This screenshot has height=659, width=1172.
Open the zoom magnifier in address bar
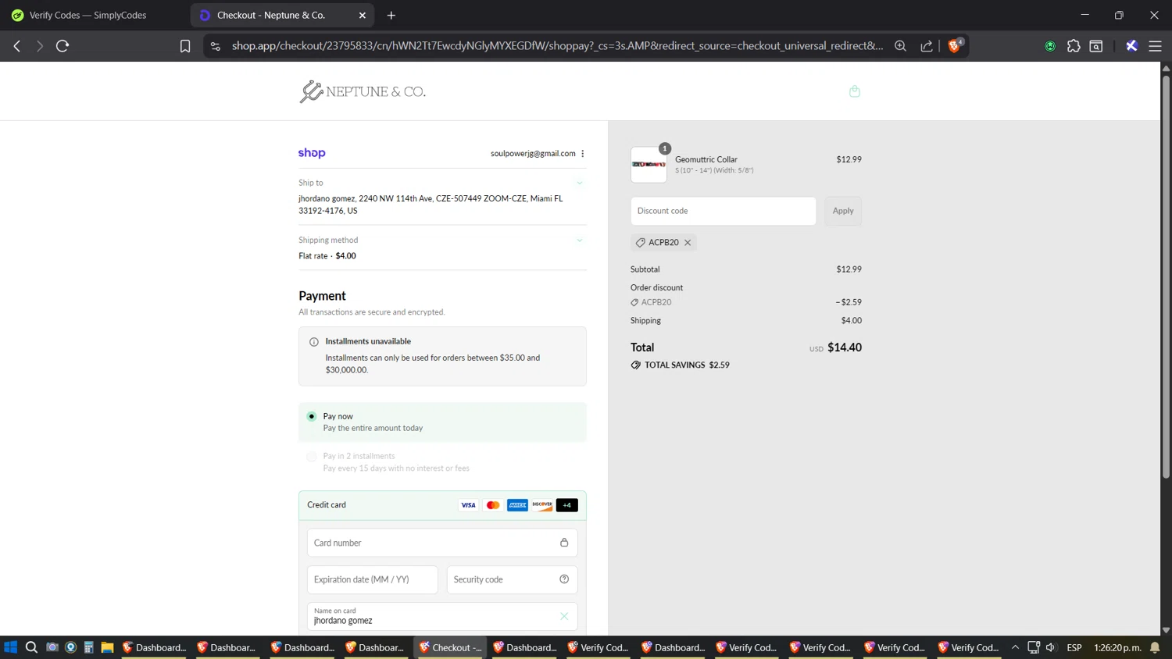[x=900, y=46]
